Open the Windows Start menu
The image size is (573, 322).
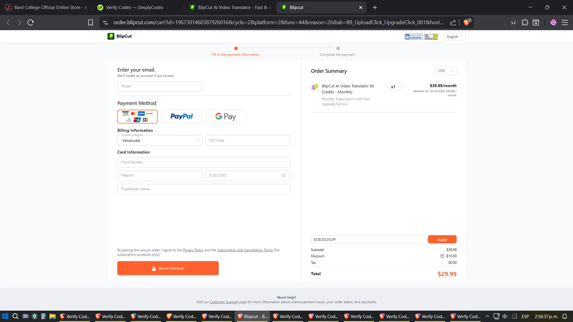pyautogui.click(x=5, y=316)
